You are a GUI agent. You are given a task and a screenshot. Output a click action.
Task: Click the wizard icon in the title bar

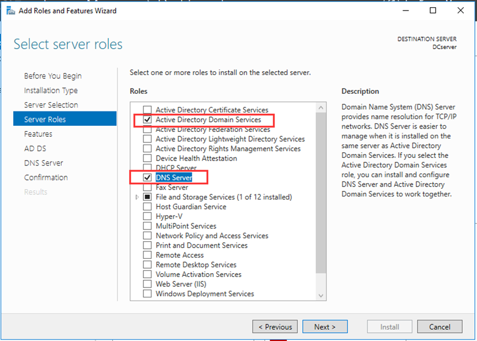[x=10, y=10]
